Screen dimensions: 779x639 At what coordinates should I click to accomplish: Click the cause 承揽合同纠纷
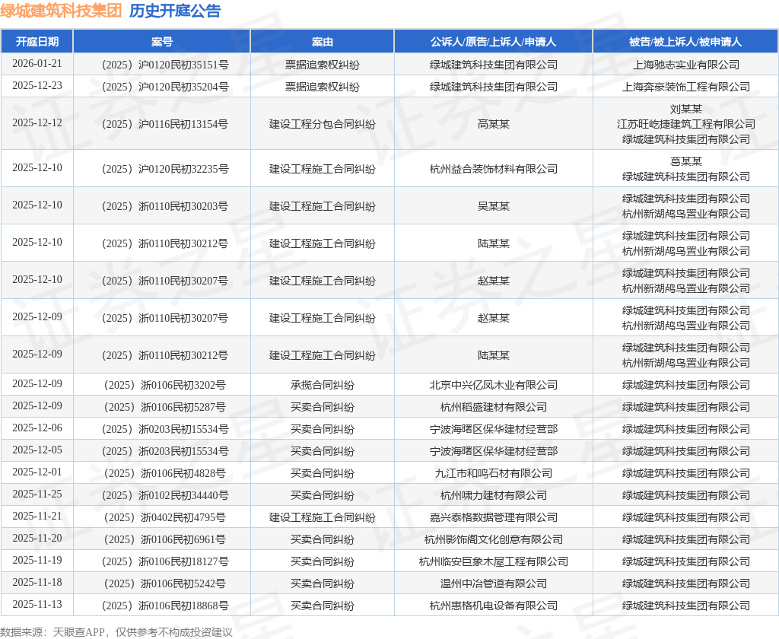(323, 385)
